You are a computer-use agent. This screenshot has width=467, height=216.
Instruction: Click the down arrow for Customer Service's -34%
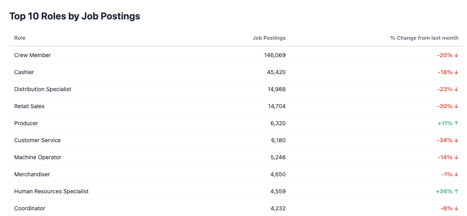(x=456, y=140)
